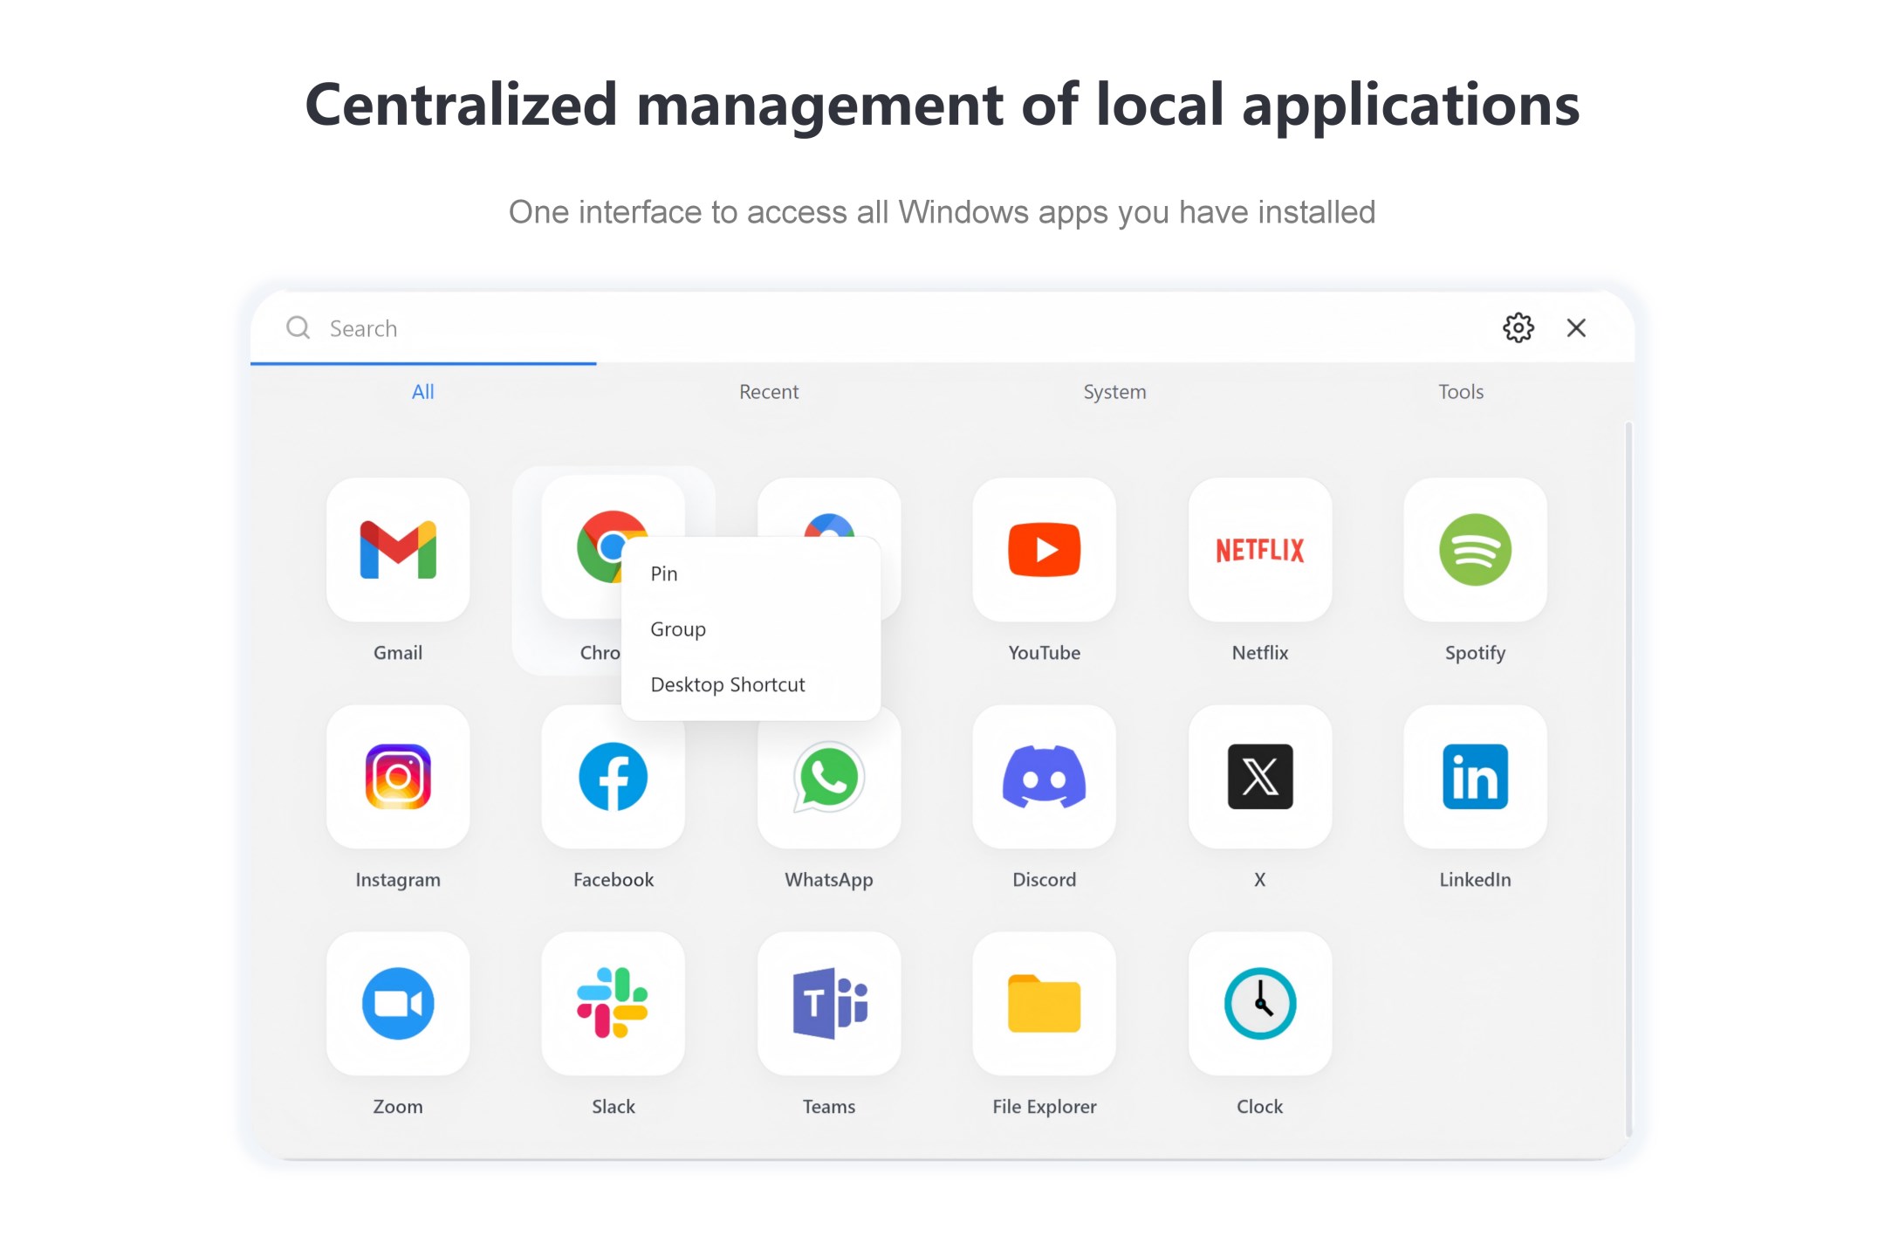
Task: Launch the Clock app
Action: click(x=1259, y=1003)
